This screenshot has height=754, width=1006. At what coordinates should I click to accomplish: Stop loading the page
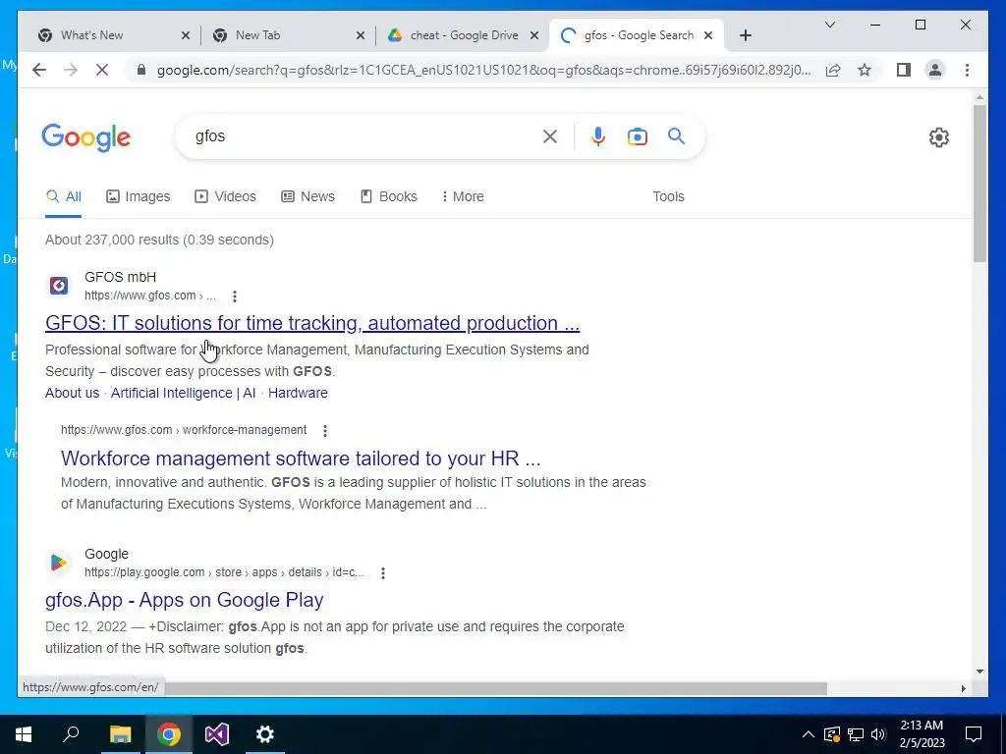pos(102,70)
